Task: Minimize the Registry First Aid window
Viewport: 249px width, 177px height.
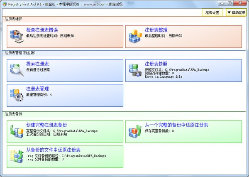Action: point(222,3)
